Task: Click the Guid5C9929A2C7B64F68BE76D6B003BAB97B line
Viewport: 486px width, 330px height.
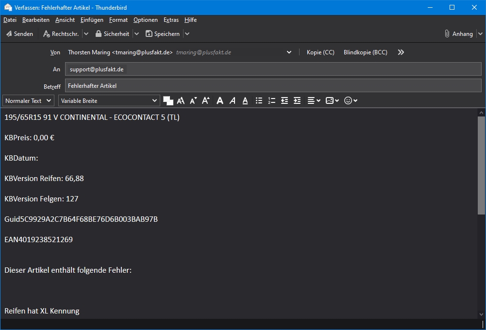Action: tap(81, 219)
